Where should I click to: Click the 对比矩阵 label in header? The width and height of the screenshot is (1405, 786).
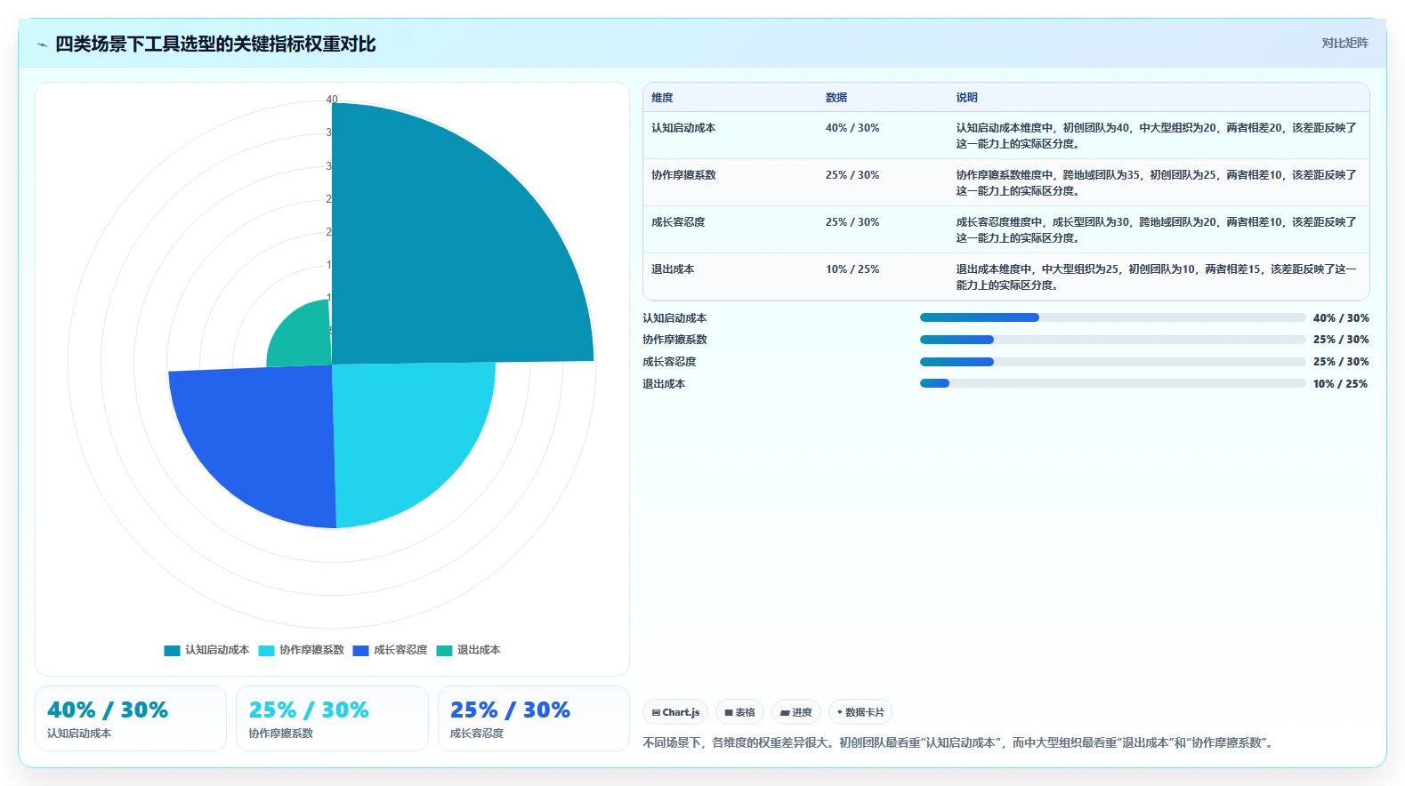1344,43
